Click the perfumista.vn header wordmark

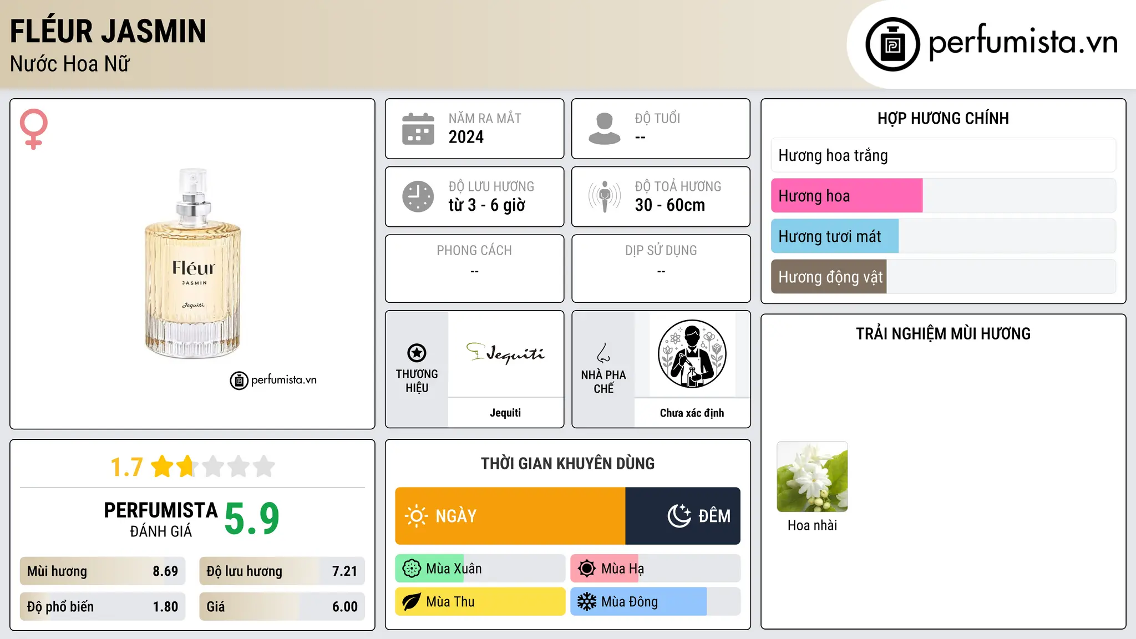click(x=1023, y=42)
